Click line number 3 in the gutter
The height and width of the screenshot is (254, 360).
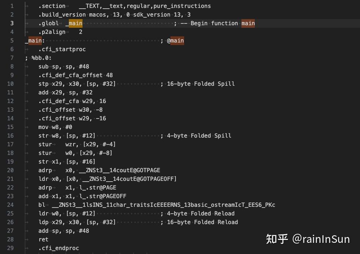12,23
